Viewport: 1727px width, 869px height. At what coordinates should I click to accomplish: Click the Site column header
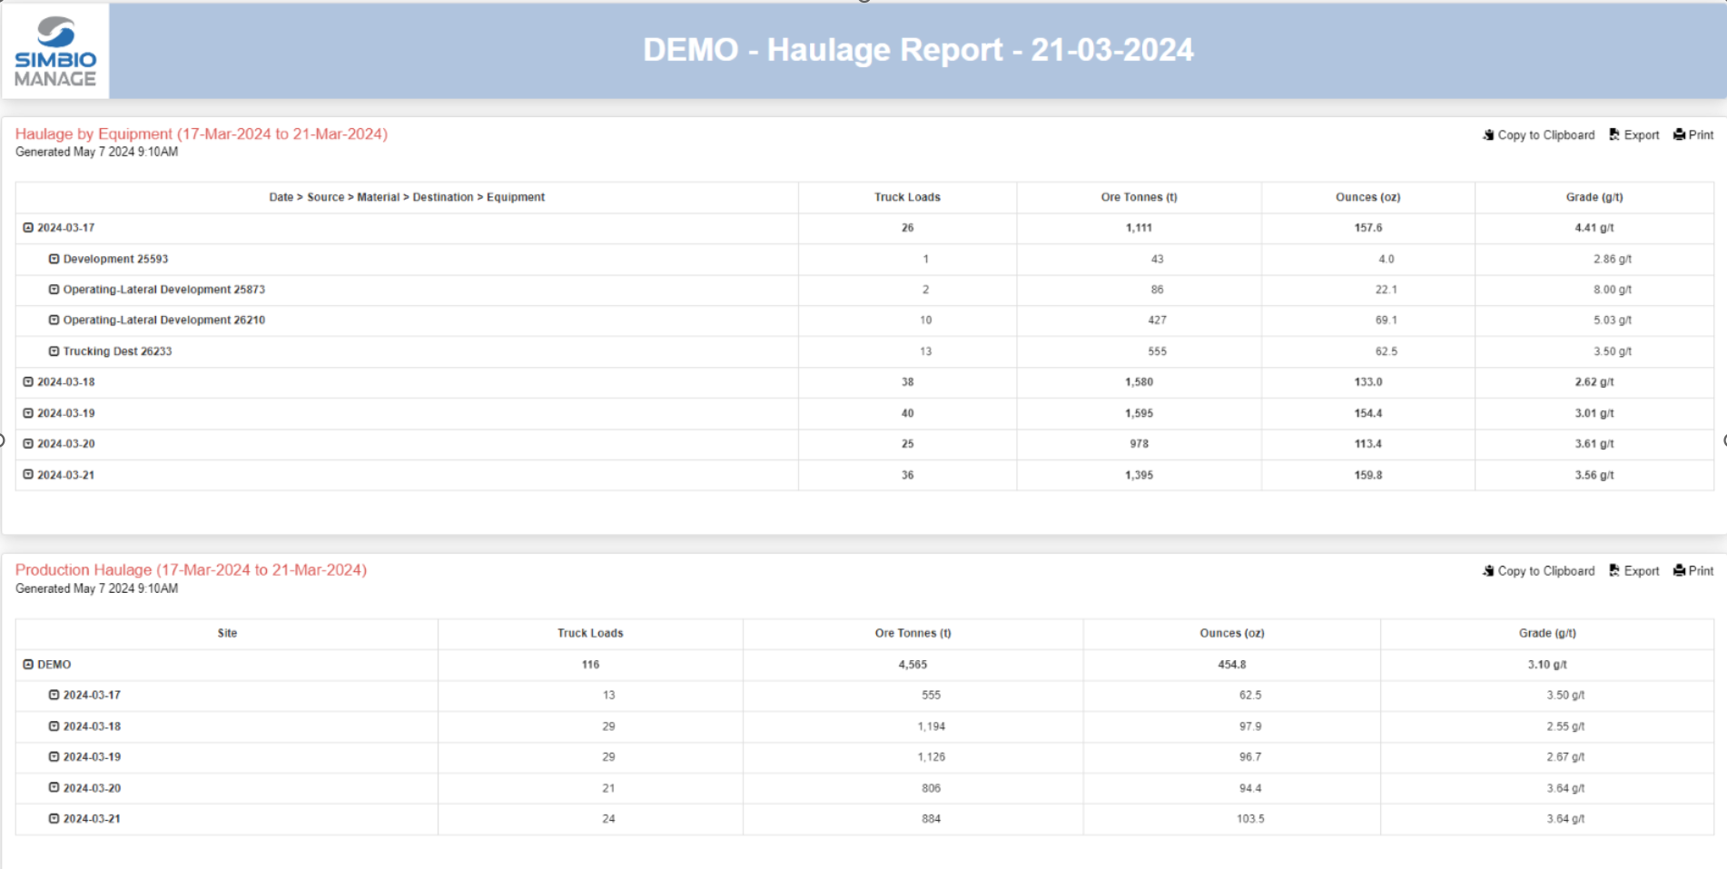227,634
